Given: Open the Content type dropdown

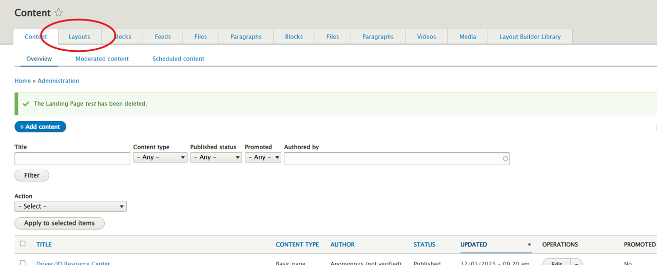Looking at the screenshot, I should [x=160, y=157].
